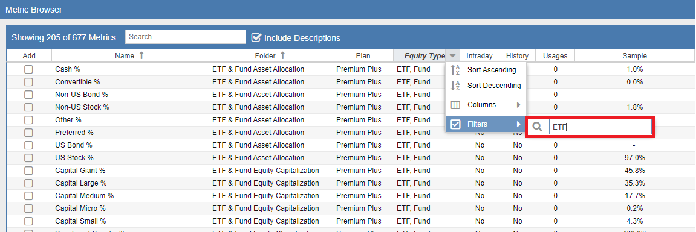Screen dimensions: 696x232
Task: Click the magnifier icon beside ETF filter
Action: 537,127
